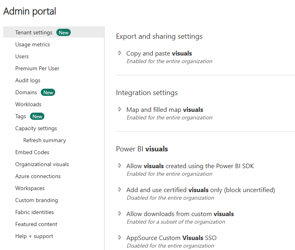This screenshot has width=295, height=250.
Task: Open Workspaces admin page
Action: point(30,188)
